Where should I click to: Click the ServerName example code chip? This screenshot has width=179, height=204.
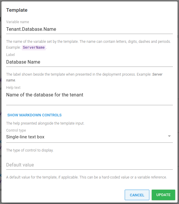pos(34,47)
